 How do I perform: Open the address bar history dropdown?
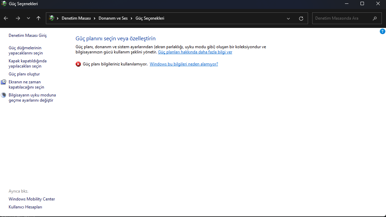tap(288, 19)
